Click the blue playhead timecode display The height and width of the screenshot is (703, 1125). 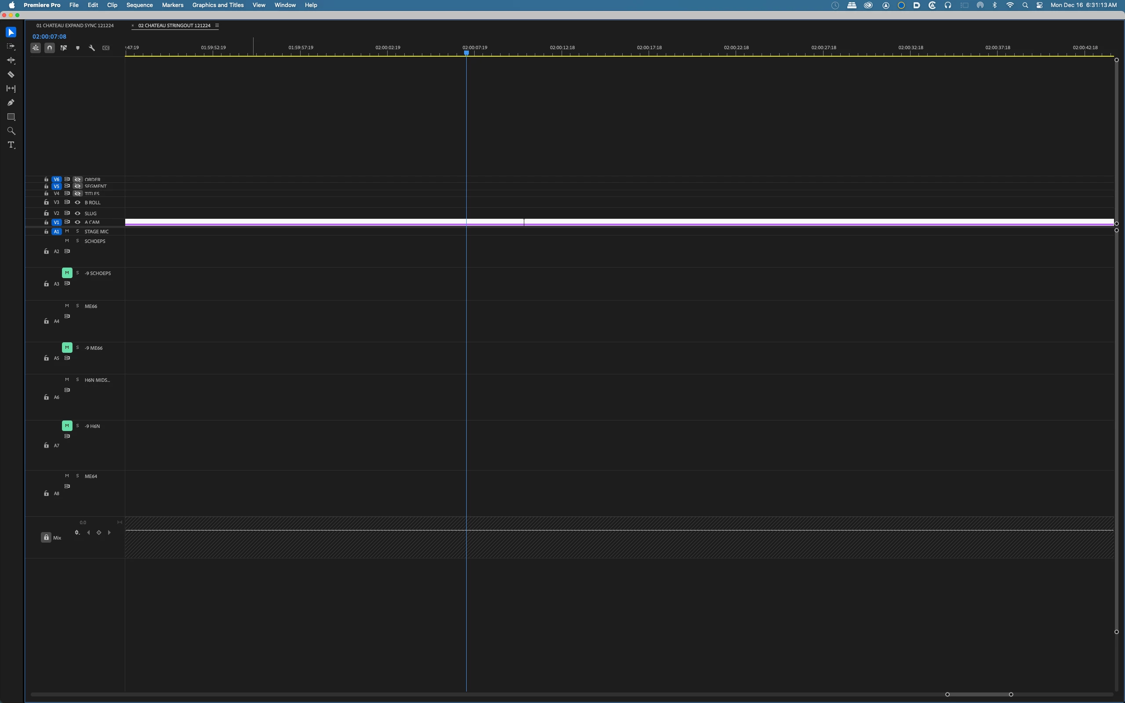pyautogui.click(x=49, y=36)
